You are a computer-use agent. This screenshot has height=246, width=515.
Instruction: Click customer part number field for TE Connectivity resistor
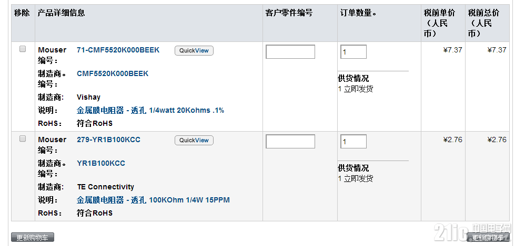[x=290, y=142]
